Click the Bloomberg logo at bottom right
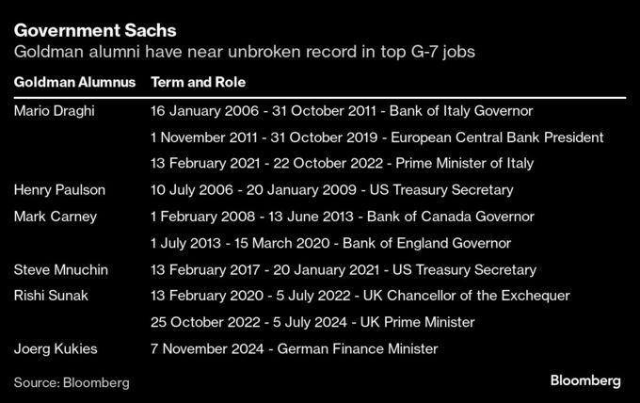Image resolution: width=640 pixels, height=403 pixels. (x=585, y=381)
